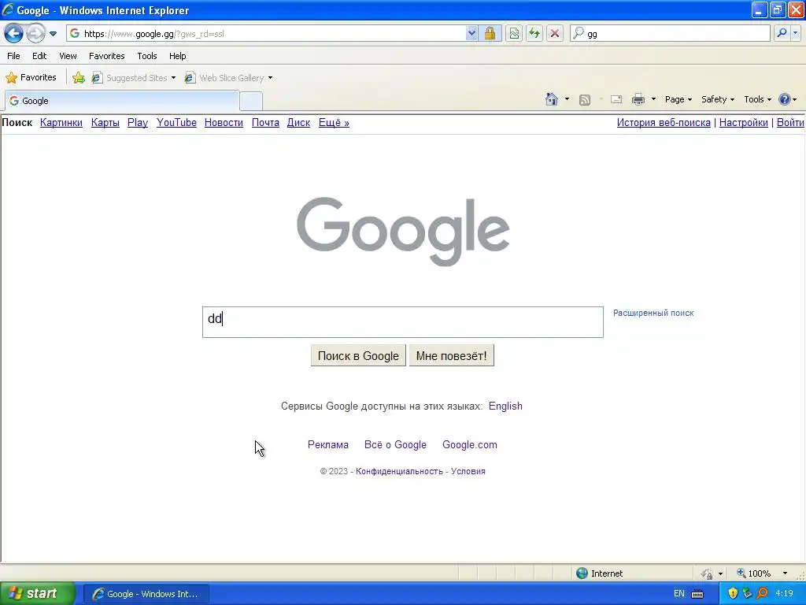
Task: Expand the Suggested Sites dropdown arrow
Action: pos(173,78)
